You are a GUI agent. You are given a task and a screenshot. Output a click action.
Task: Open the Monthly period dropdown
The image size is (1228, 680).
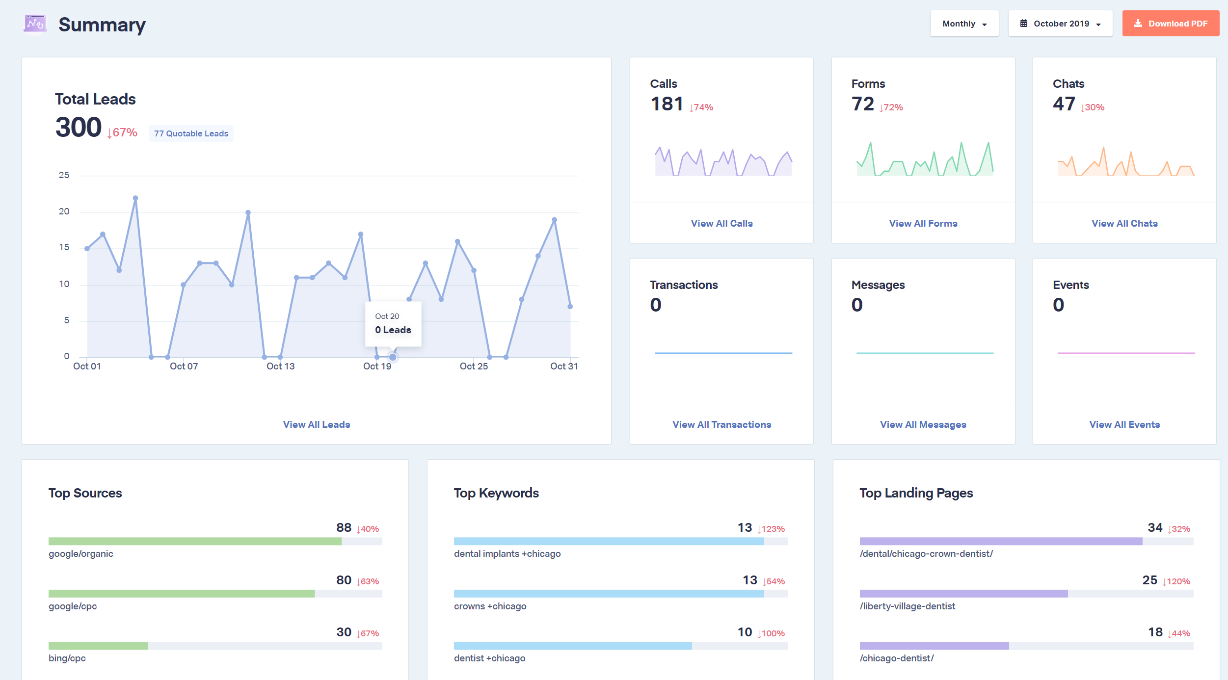964,24
